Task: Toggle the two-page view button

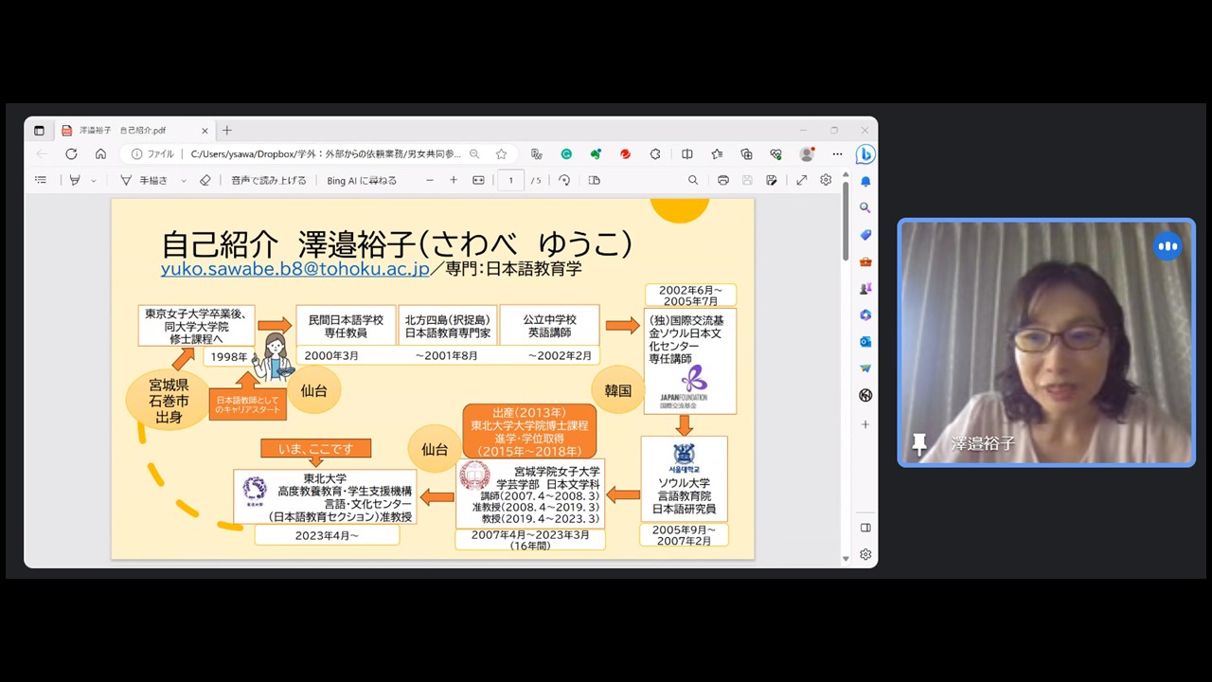Action: [595, 180]
